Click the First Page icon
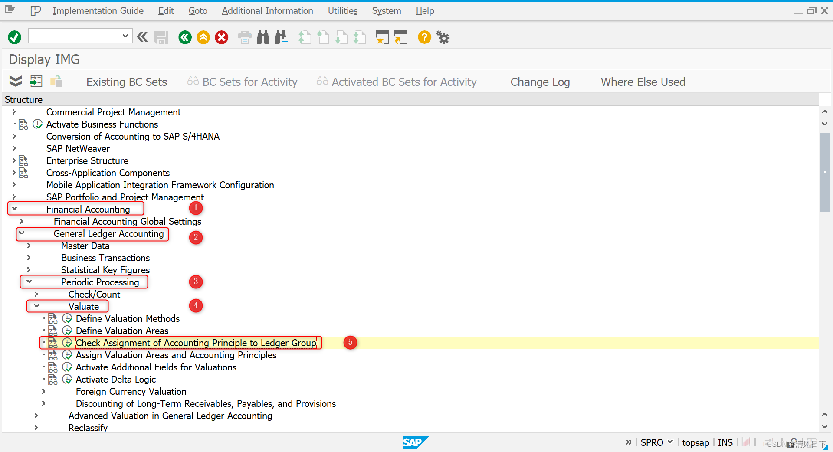Image resolution: width=833 pixels, height=452 pixels. 305,37
